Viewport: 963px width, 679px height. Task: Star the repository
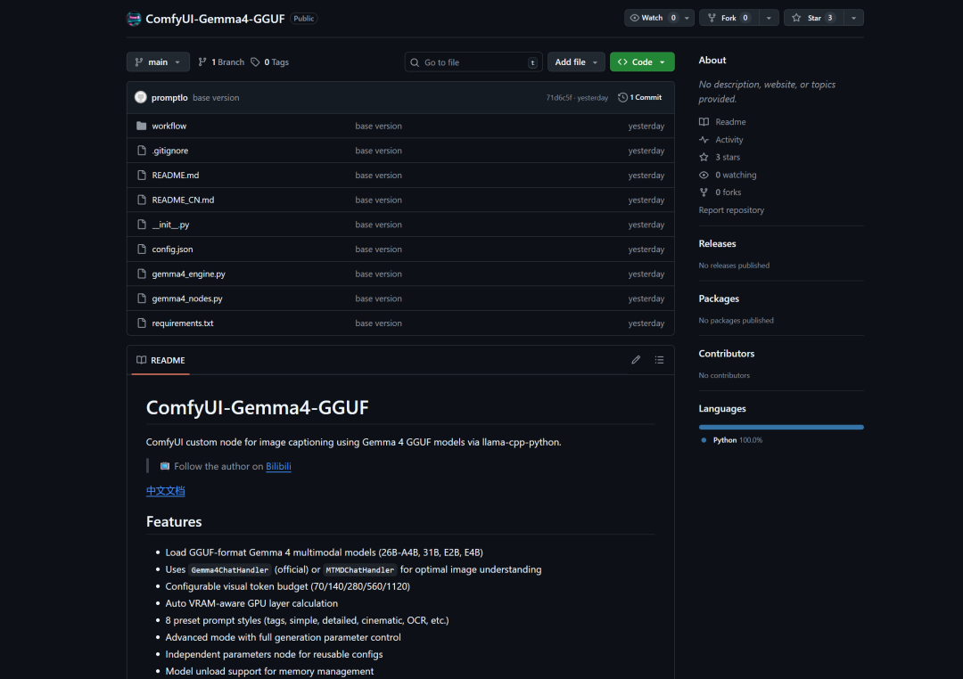pyautogui.click(x=814, y=18)
